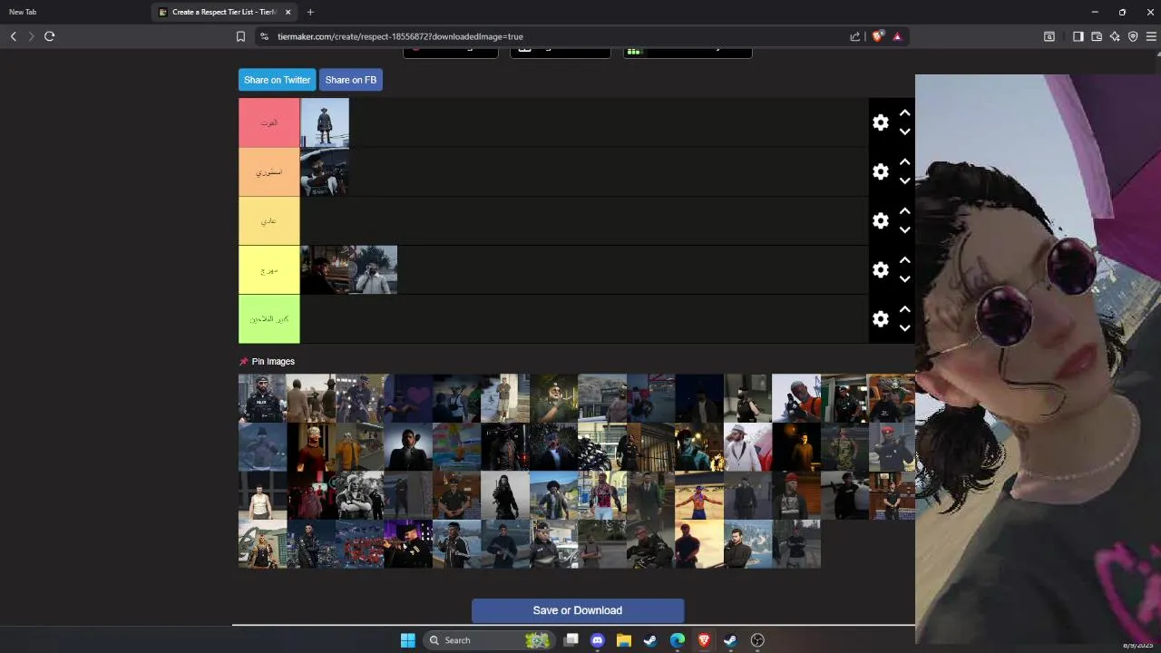Click the share page icon in address bar
This screenshot has height=653, width=1161.
tap(854, 36)
